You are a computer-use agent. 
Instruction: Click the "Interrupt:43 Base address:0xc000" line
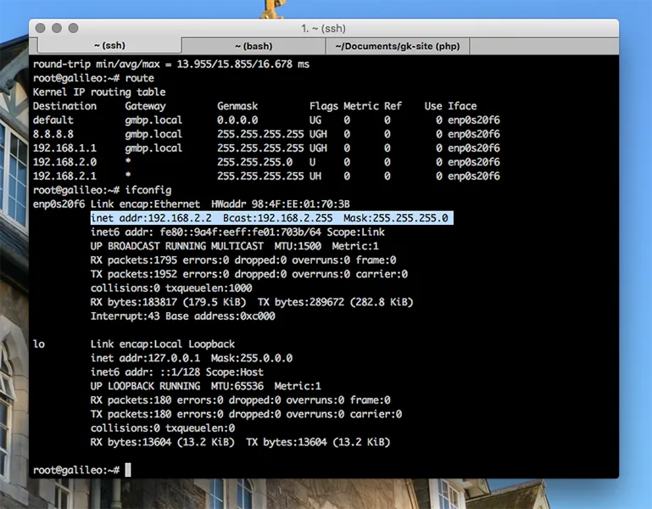(182, 316)
